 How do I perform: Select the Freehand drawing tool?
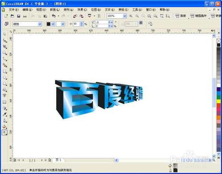(4, 59)
